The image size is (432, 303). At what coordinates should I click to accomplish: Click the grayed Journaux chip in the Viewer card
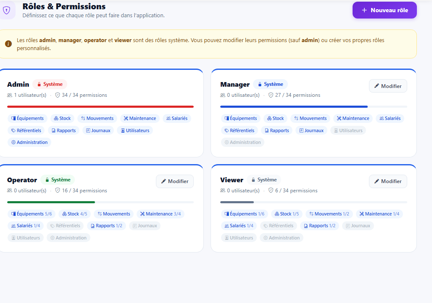click(358, 226)
